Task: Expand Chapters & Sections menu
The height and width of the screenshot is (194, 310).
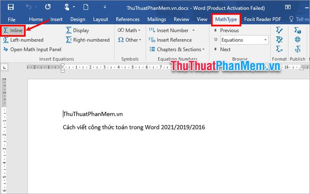Action: click(x=177, y=49)
